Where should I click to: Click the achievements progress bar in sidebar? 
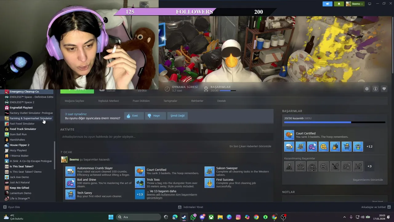pyautogui.click(x=335, y=122)
